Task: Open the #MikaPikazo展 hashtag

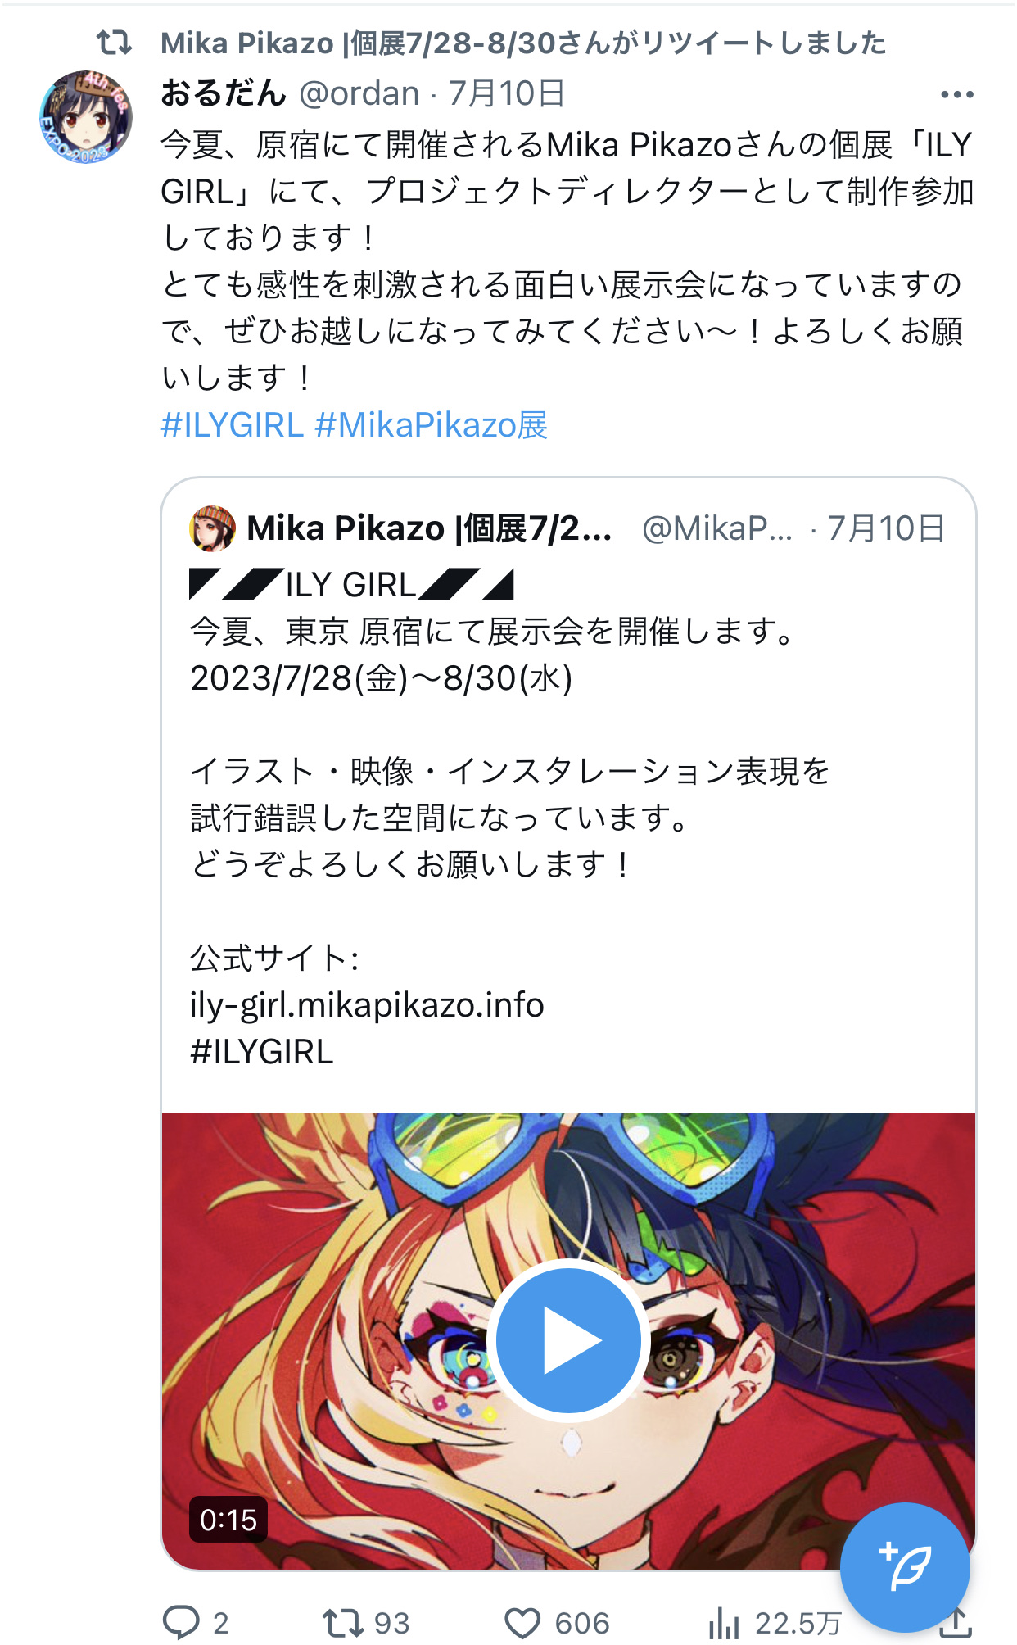Action: [432, 425]
